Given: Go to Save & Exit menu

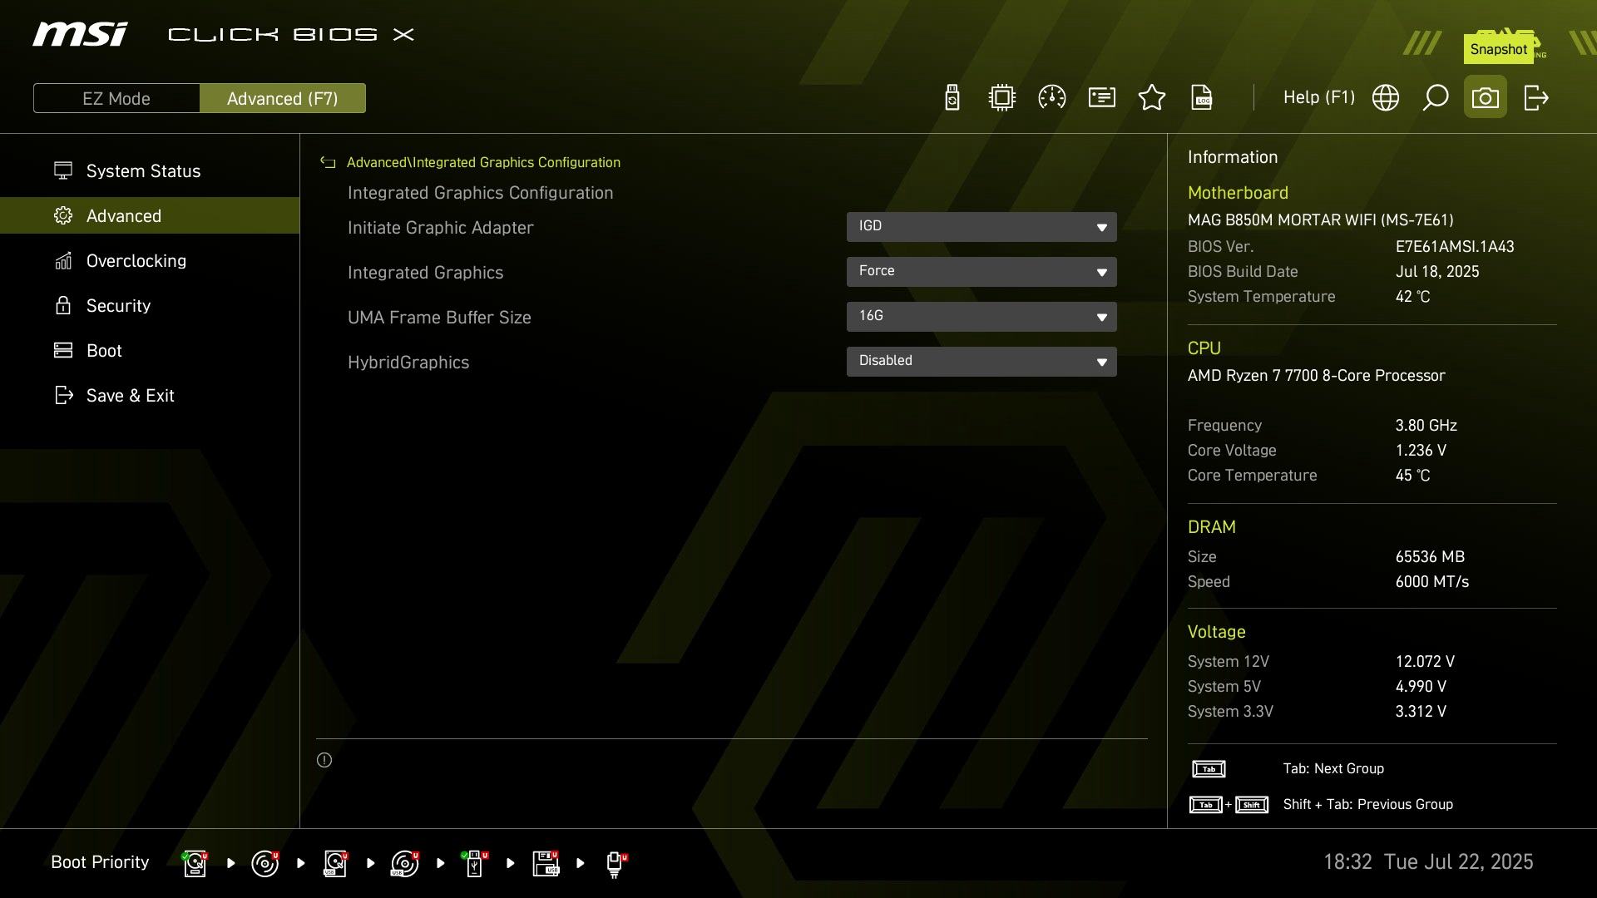Looking at the screenshot, I should [131, 396].
